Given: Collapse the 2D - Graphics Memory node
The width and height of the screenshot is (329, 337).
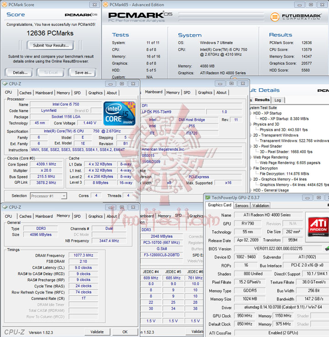Looking at the screenshot, I should pyautogui.click(x=250, y=179).
